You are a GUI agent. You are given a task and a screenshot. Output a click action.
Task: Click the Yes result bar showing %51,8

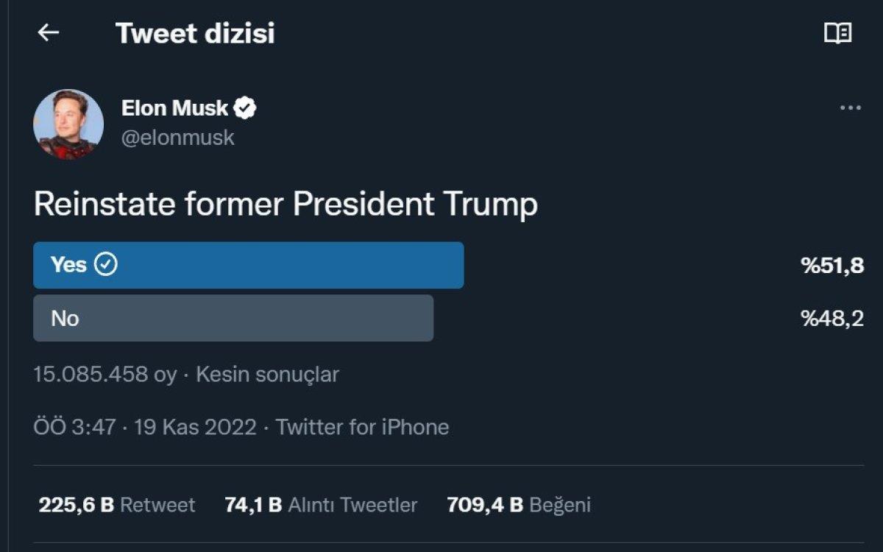(x=831, y=264)
